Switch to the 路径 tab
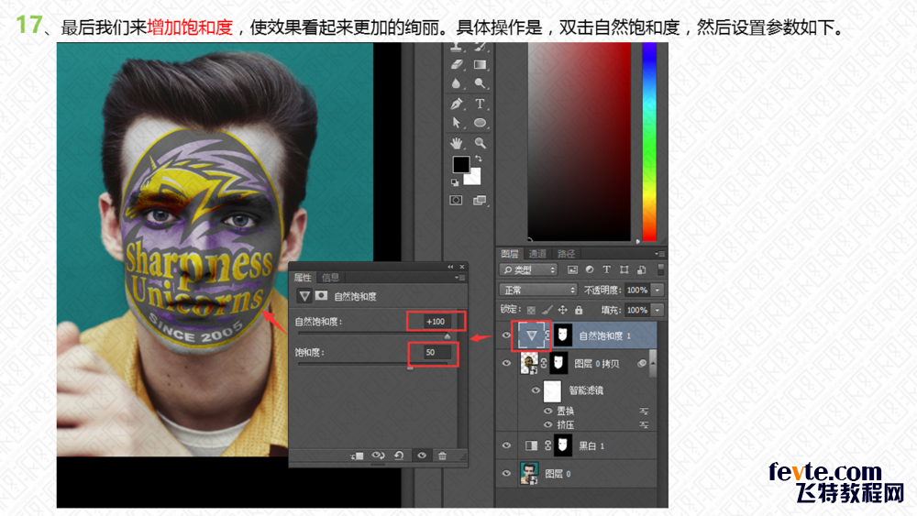 (566, 254)
